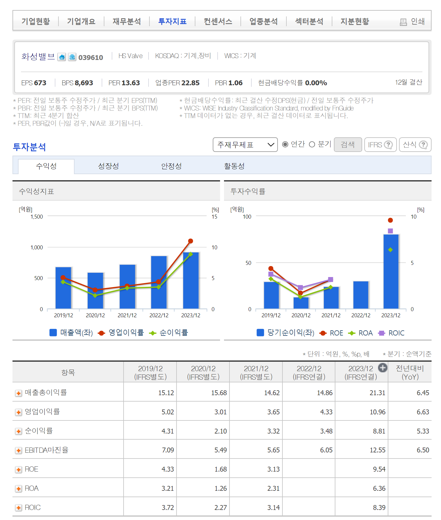The height and width of the screenshot is (520, 441).
Task: Click the ROA green legend marker
Action: [352, 333]
